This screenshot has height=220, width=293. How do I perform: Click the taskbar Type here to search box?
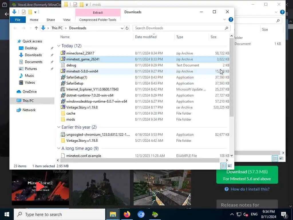click(x=60, y=214)
